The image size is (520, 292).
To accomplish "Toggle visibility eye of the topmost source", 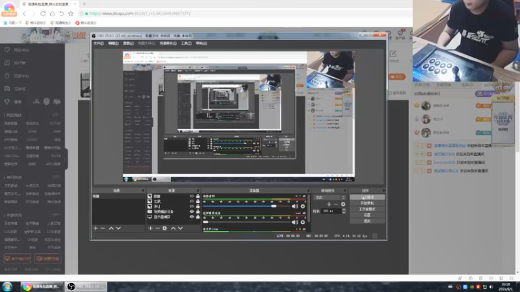I will point(192,197).
